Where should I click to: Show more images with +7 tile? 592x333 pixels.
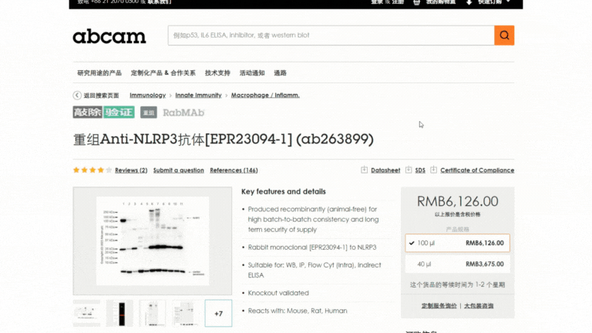pyautogui.click(x=219, y=314)
